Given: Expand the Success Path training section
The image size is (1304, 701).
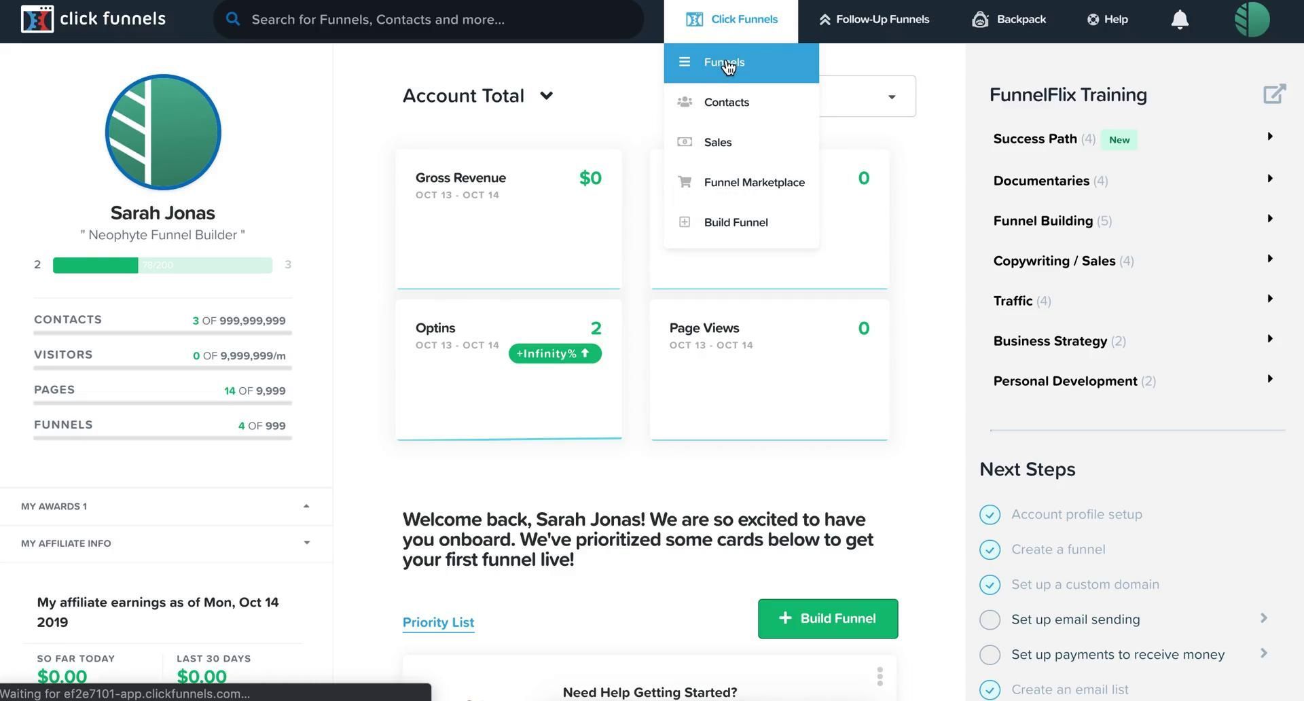Looking at the screenshot, I should coord(1269,137).
